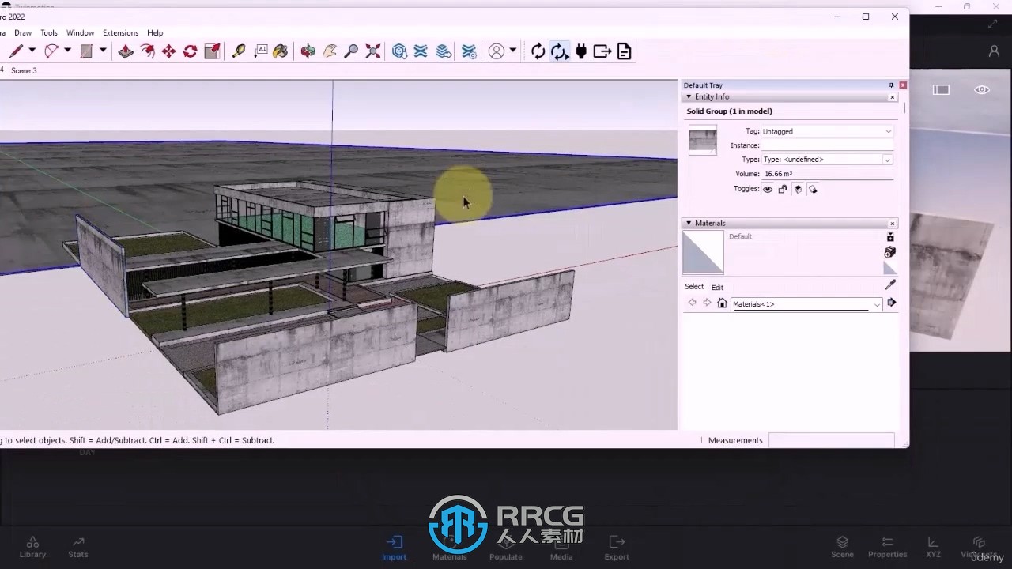Close the Materials panel
Screen dimensions: 1012x569
point(893,224)
